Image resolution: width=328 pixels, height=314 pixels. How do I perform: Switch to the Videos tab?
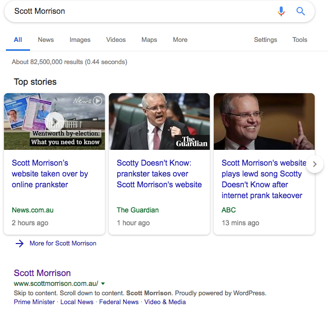coord(116,40)
